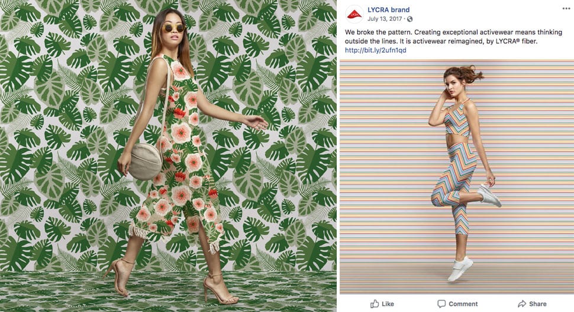Click the LYCRA brand profile avatar
This screenshot has height=312, width=574.
pyautogui.click(x=354, y=14)
